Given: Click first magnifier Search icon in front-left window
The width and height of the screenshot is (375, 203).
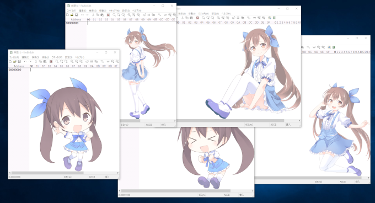Looking at the screenshot, I should 57,62.
